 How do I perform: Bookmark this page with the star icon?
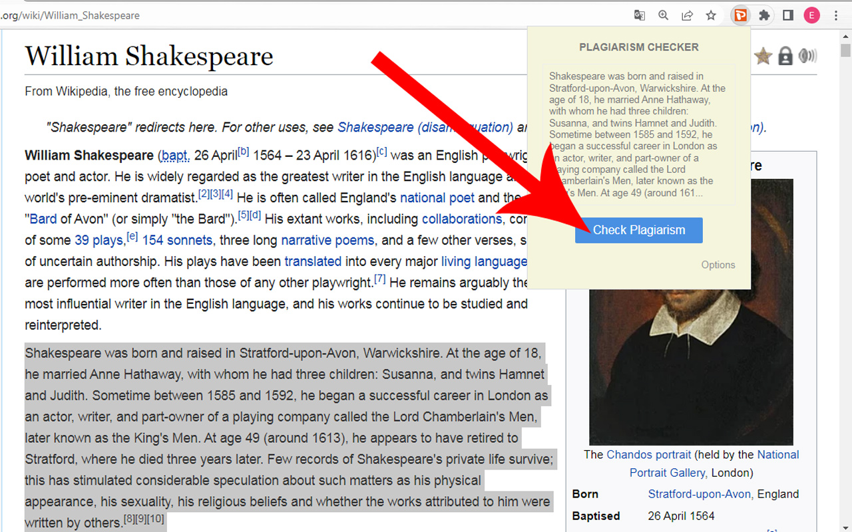tap(711, 15)
